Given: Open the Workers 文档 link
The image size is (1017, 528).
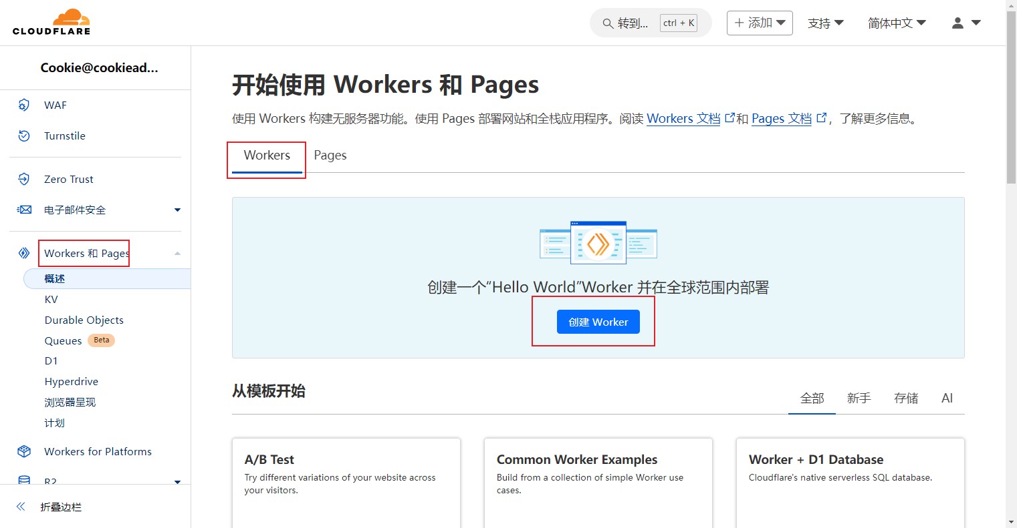Looking at the screenshot, I should point(683,118).
